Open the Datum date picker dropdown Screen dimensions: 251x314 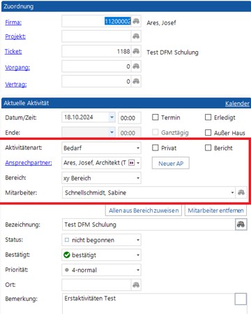pos(112,117)
